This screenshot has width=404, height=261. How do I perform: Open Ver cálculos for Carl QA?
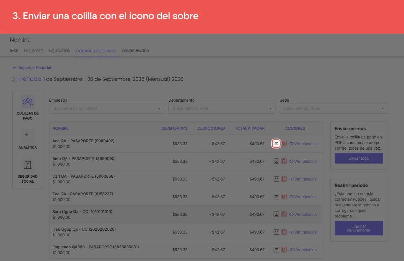[303, 179]
